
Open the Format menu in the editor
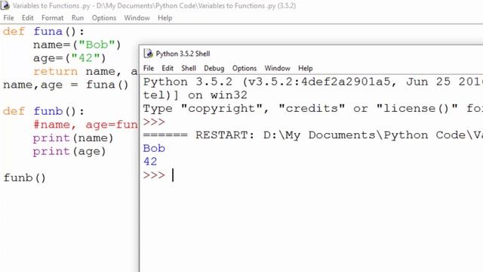pos(52,18)
